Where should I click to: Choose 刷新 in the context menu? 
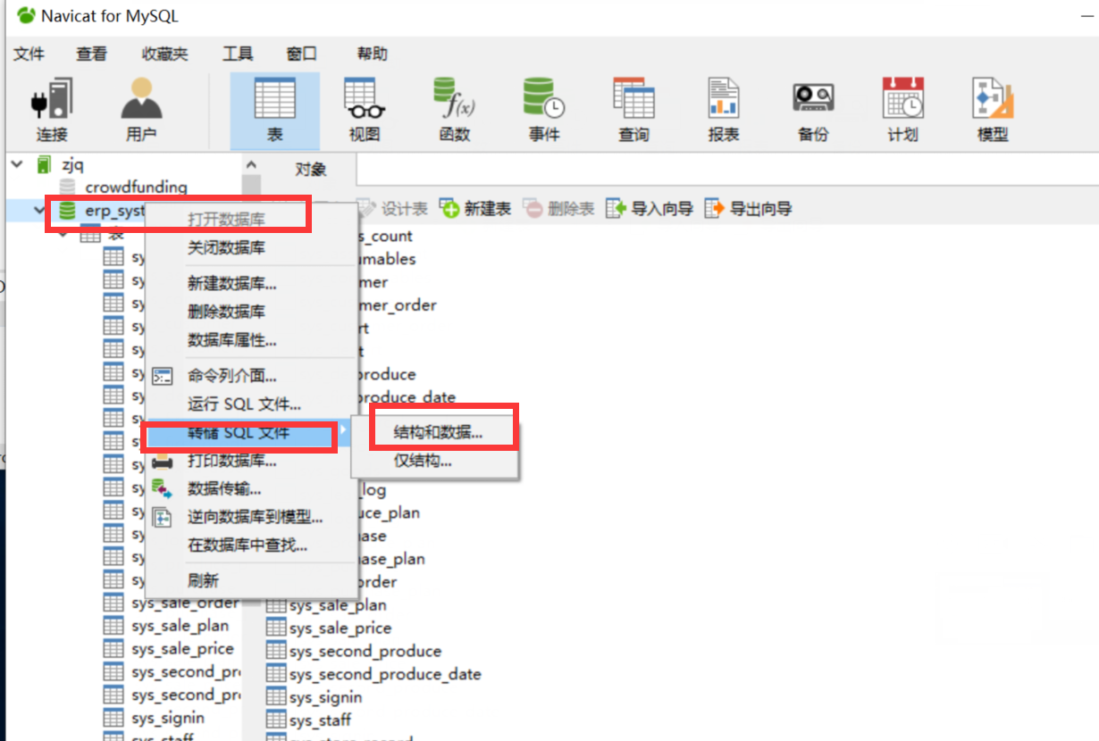tap(251, 581)
